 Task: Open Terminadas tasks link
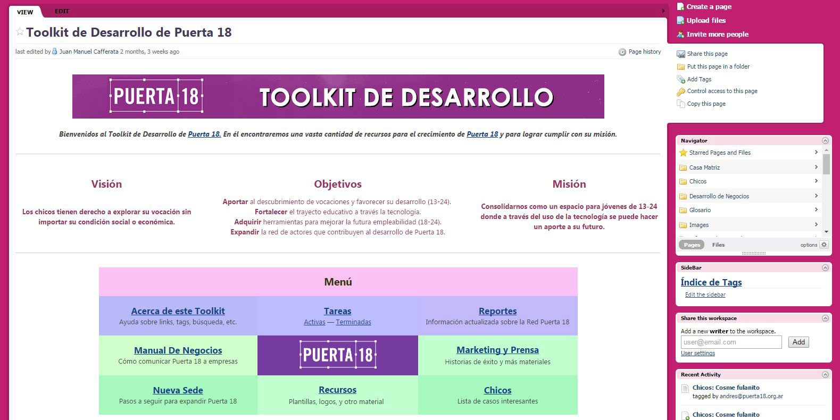[x=354, y=322]
